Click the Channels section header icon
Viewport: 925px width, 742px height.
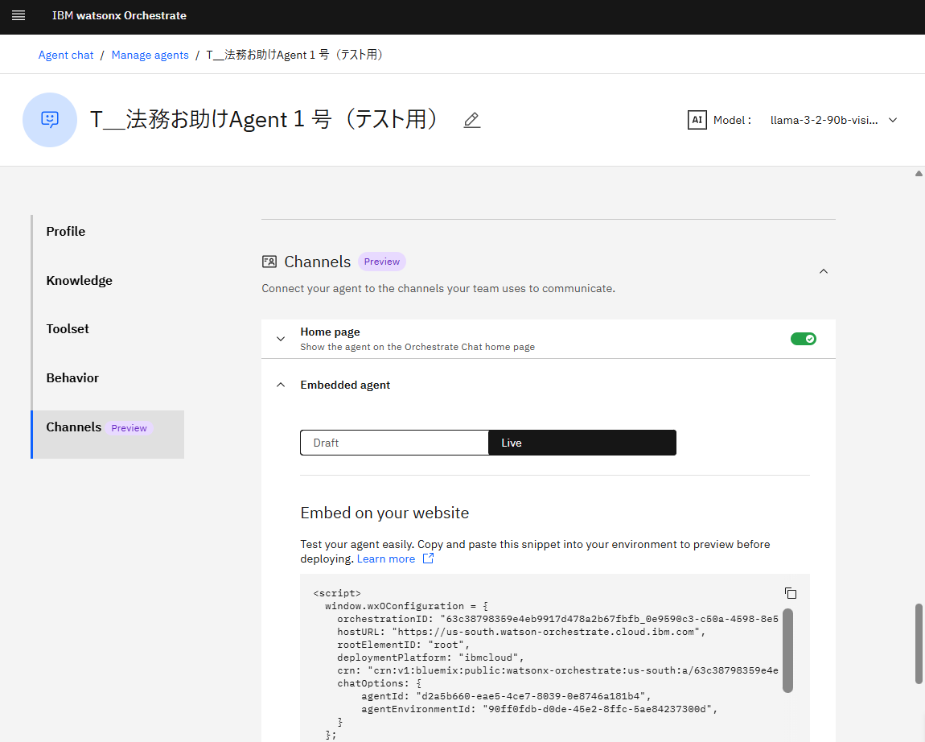[x=269, y=262]
